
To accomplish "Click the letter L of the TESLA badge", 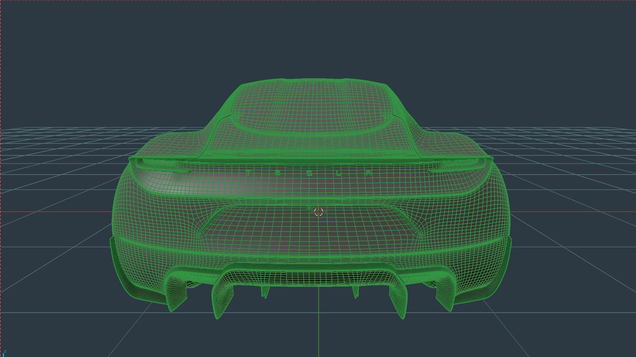I will tap(339, 173).
